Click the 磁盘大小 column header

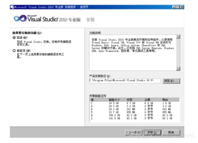point(117,100)
